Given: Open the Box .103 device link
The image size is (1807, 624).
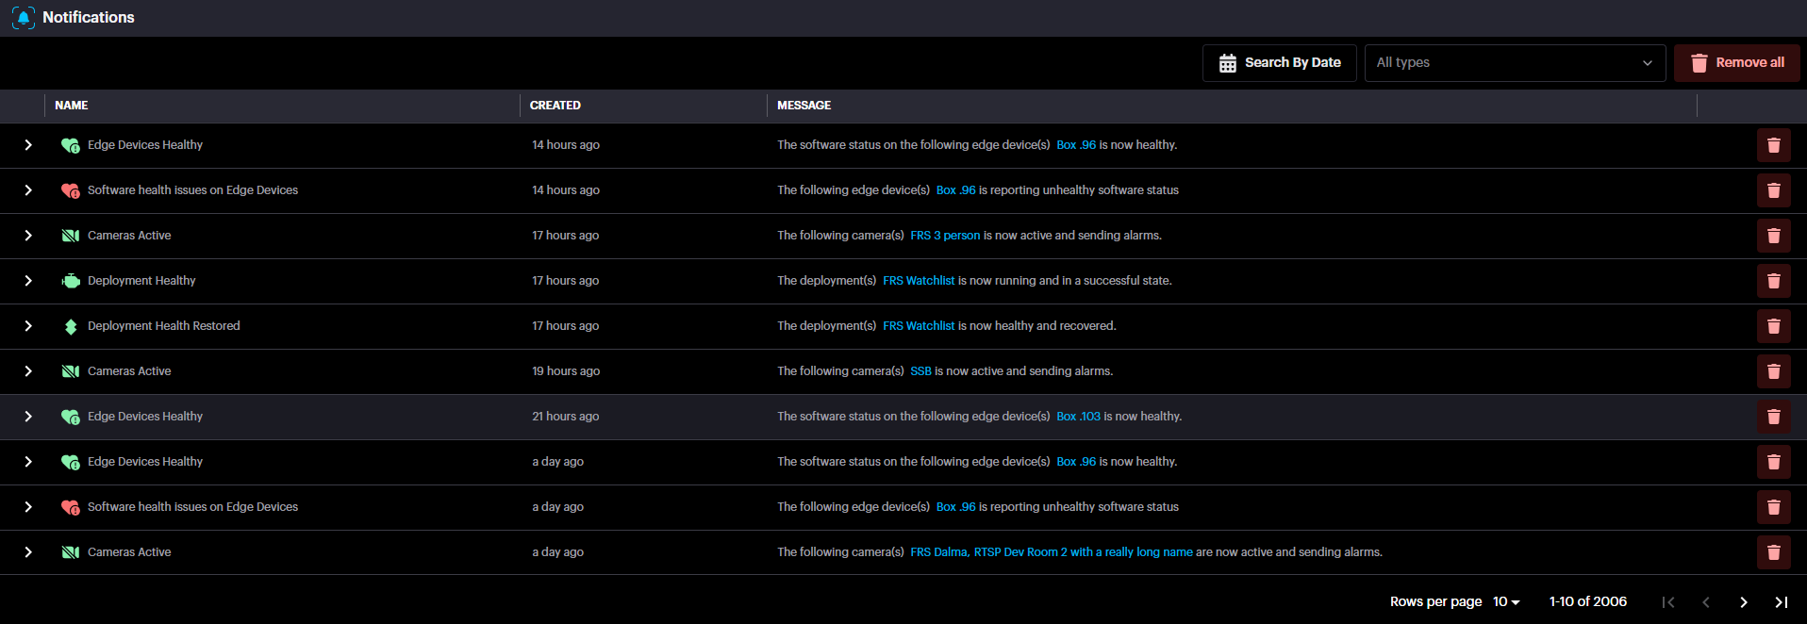Looking at the screenshot, I should (x=1078, y=417).
